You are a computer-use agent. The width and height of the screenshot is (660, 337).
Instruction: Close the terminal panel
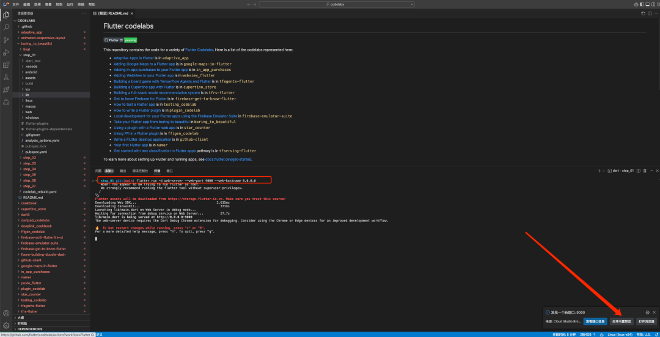[656, 171]
